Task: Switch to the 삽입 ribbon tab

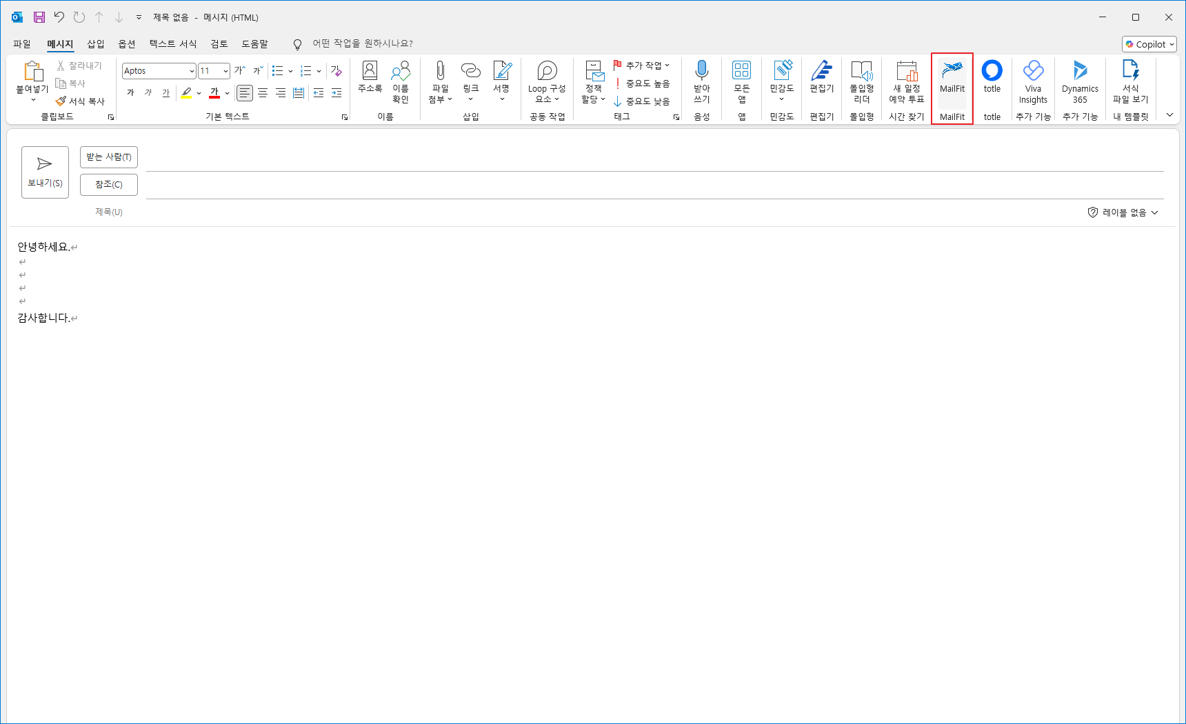Action: tap(95, 44)
